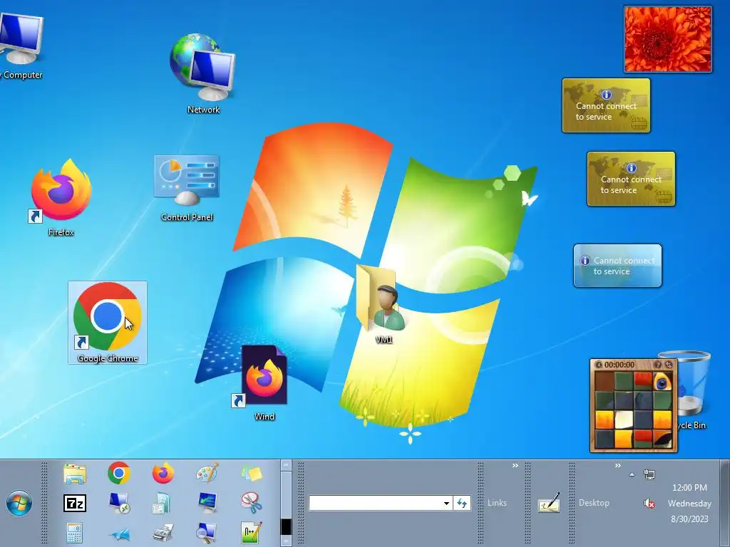Click the second gold currency gadget
730x547 pixels.
(x=632, y=179)
